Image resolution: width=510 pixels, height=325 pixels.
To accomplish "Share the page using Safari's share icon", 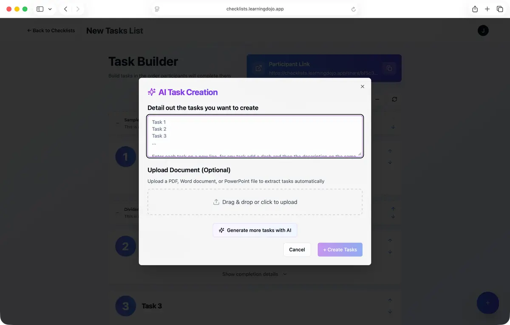I will tap(475, 8).
